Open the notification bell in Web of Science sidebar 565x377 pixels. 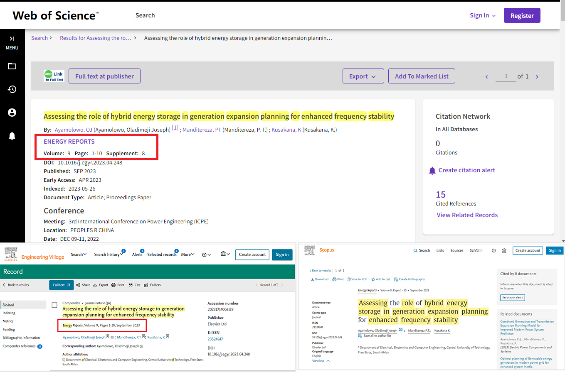pos(12,136)
